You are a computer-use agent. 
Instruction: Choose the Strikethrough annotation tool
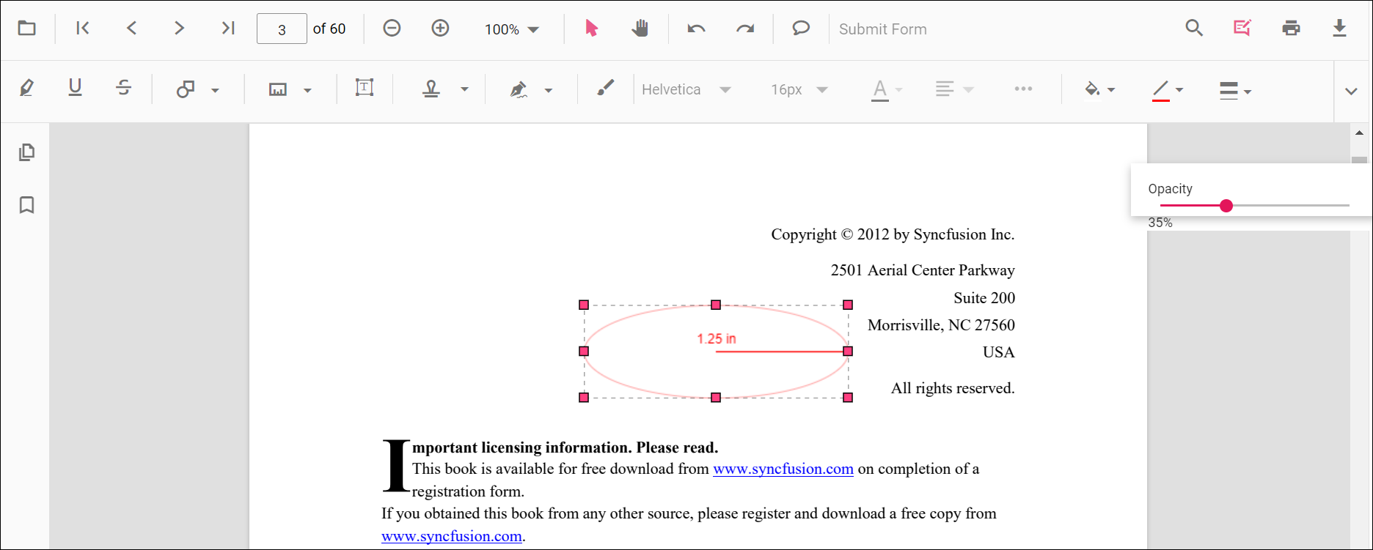click(123, 89)
